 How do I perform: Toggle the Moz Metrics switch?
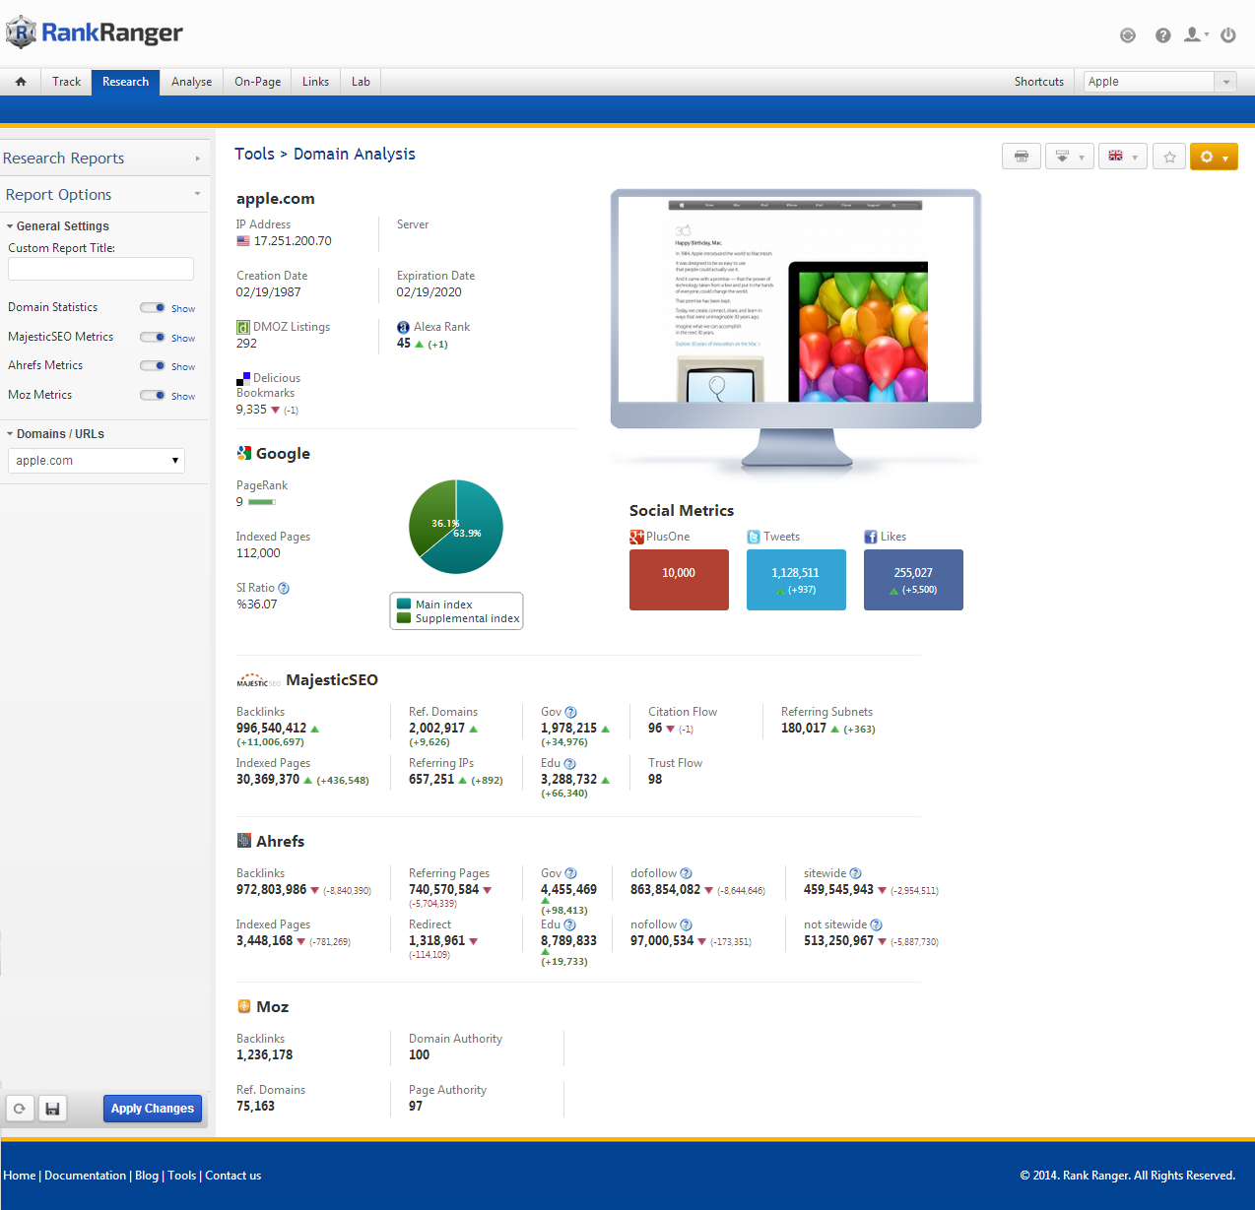[x=153, y=395]
